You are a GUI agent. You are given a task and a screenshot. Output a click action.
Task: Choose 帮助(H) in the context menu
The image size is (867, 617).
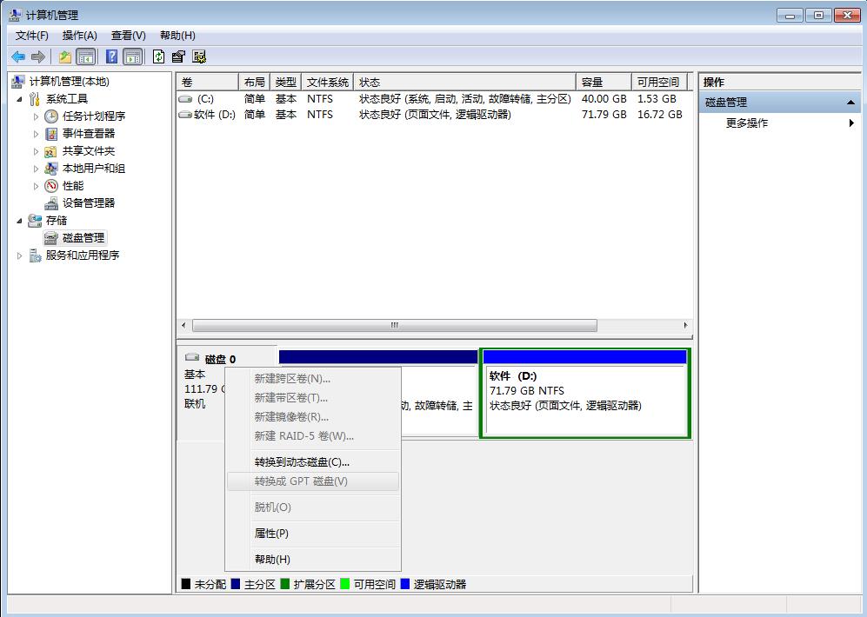313,559
